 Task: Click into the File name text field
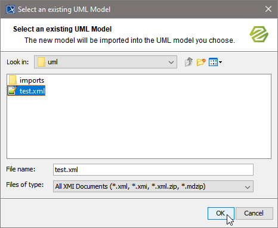[x=153, y=170]
